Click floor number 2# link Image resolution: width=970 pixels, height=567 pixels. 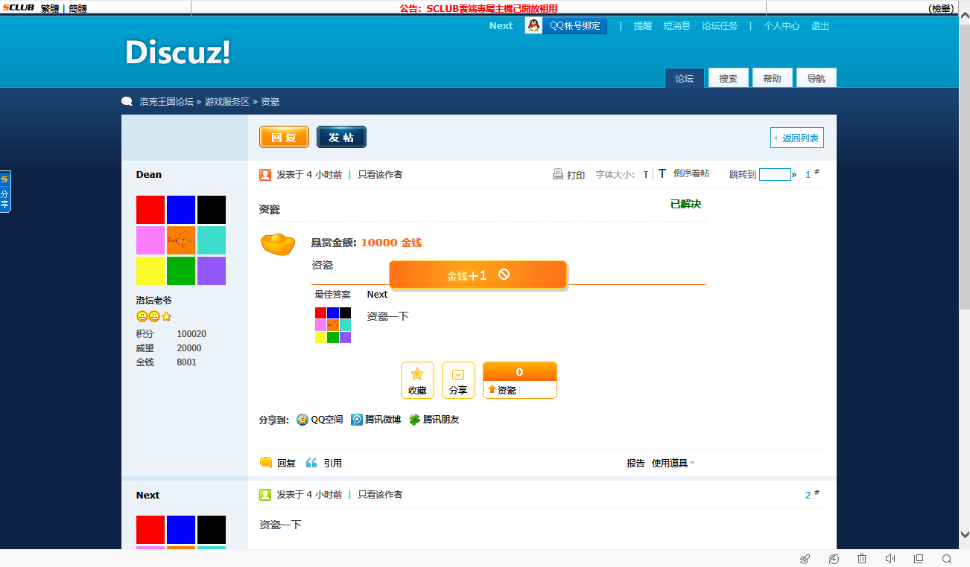pyautogui.click(x=812, y=494)
